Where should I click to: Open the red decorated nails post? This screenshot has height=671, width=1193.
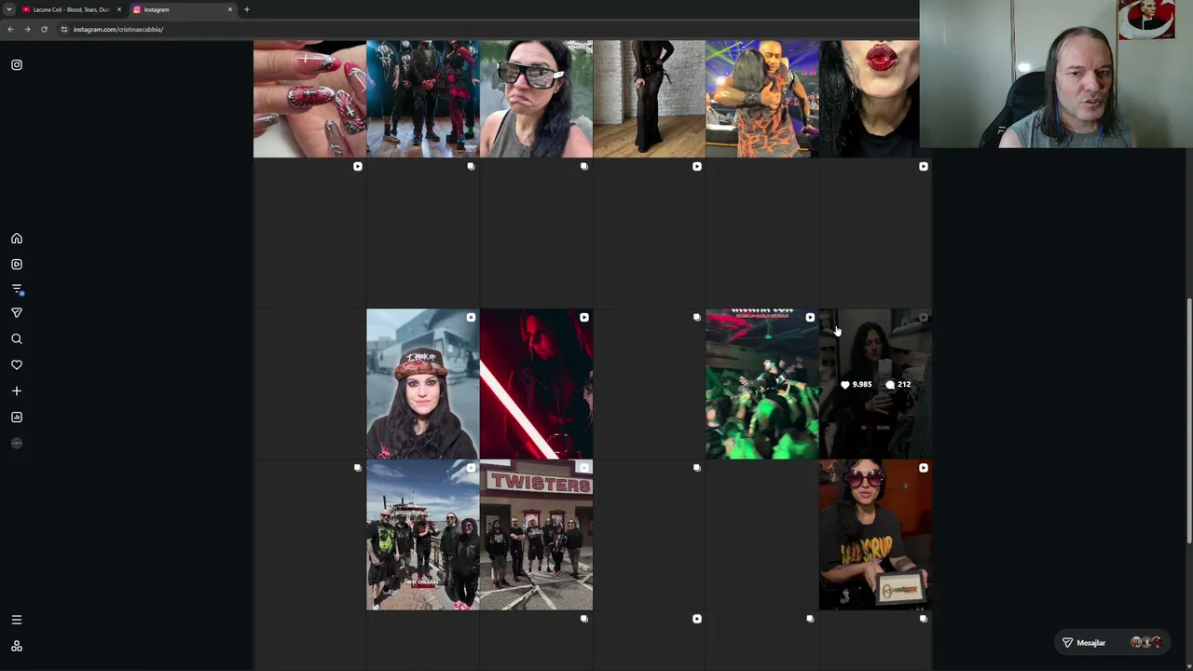309,98
